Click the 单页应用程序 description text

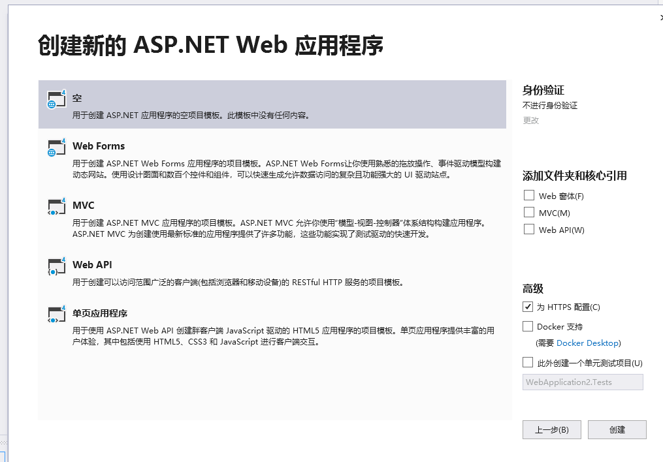coord(283,336)
